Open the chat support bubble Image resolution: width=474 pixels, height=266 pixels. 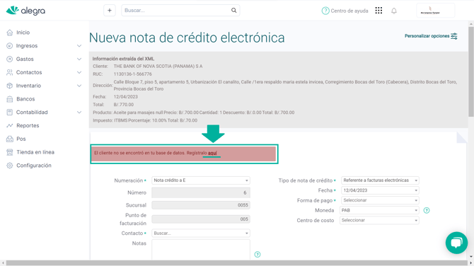click(456, 243)
